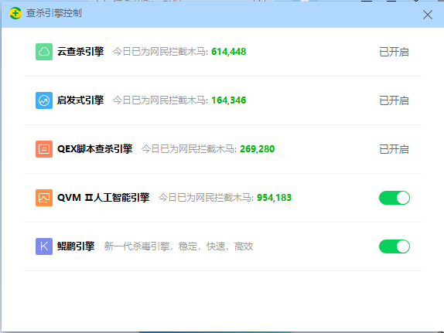Viewport: 444px width, 333px height.
Task: Click the count 954,183
Action: coord(274,198)
